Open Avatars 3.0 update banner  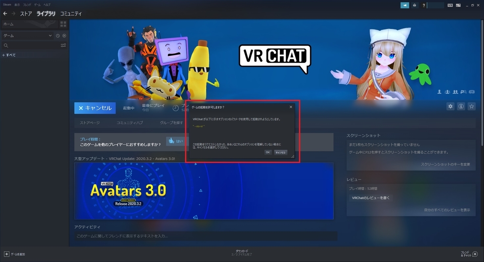click(x=204, y=191)
